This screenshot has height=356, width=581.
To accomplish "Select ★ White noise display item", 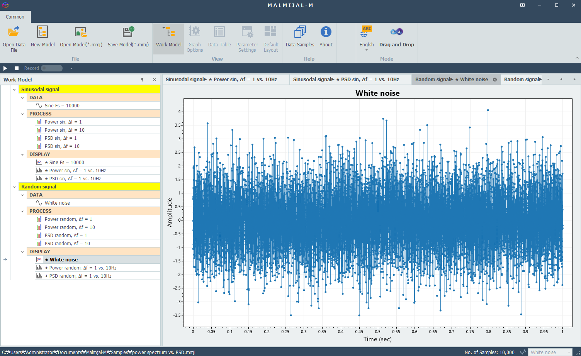I will pos(97,259).
